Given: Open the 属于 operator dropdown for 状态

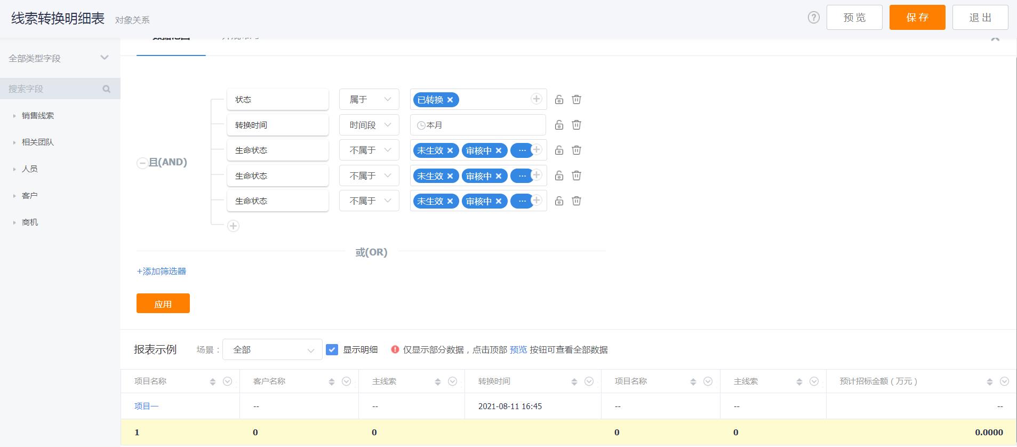Looking at the screenshot, I should 369,100.
